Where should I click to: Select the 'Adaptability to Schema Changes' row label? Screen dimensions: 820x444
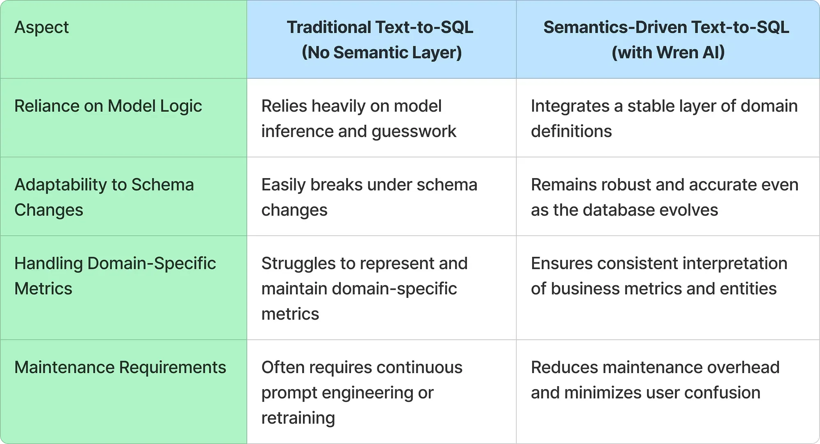[104, 197]
